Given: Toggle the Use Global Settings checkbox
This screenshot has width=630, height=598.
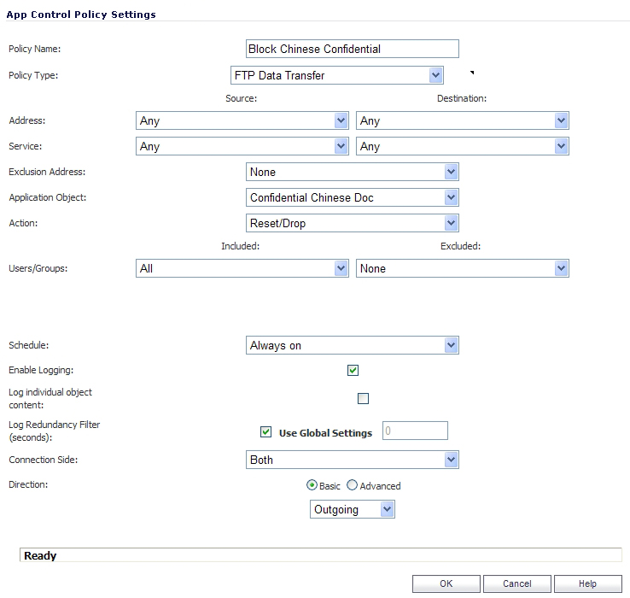Looking at the screenshot, I should 265,432.
